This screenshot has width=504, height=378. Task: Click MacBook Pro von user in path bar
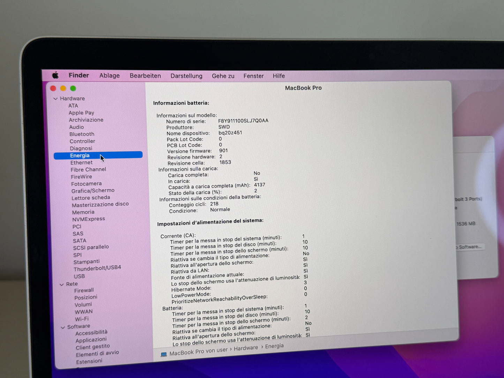[x=198, y=351]
